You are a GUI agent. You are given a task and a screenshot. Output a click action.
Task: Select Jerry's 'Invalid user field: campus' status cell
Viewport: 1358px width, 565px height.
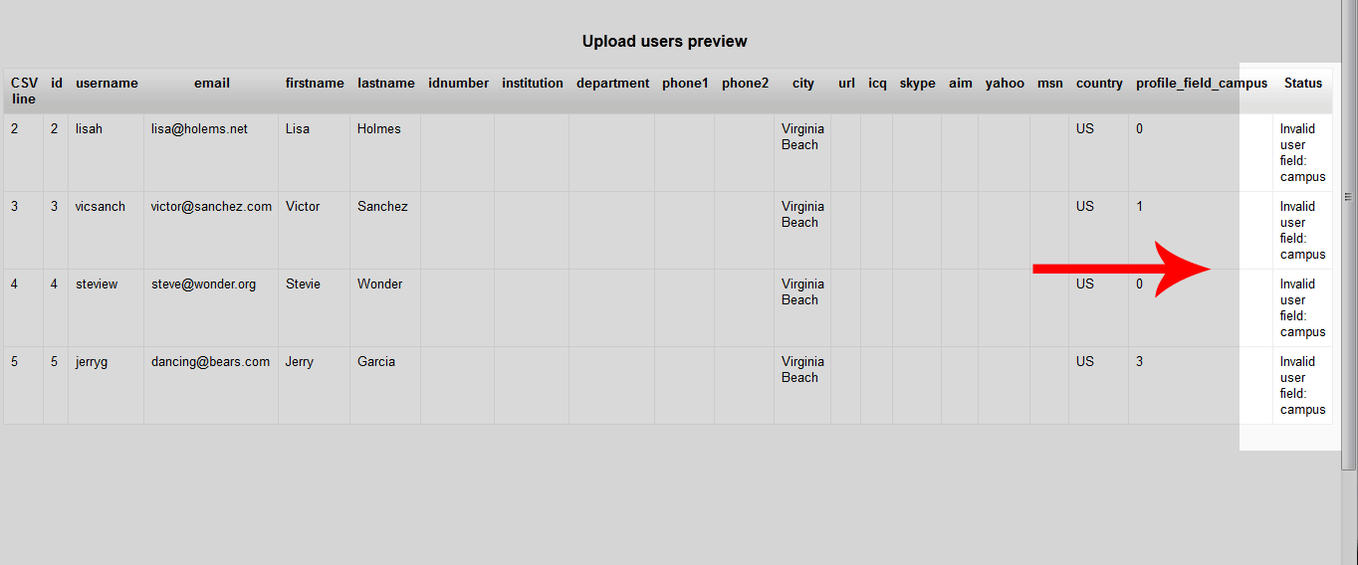tap(1302, 386)
